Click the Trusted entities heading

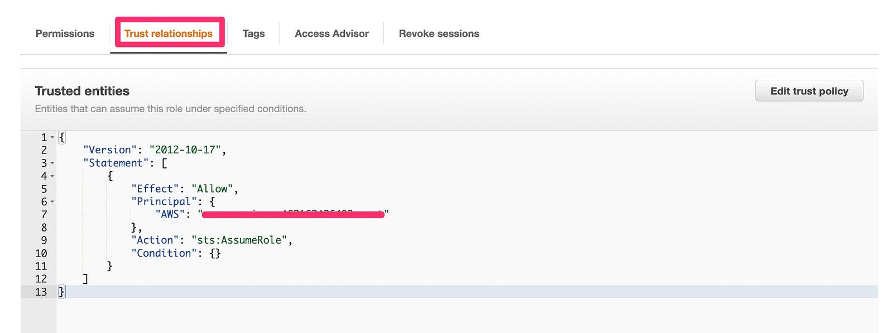[x=82, y=91]
